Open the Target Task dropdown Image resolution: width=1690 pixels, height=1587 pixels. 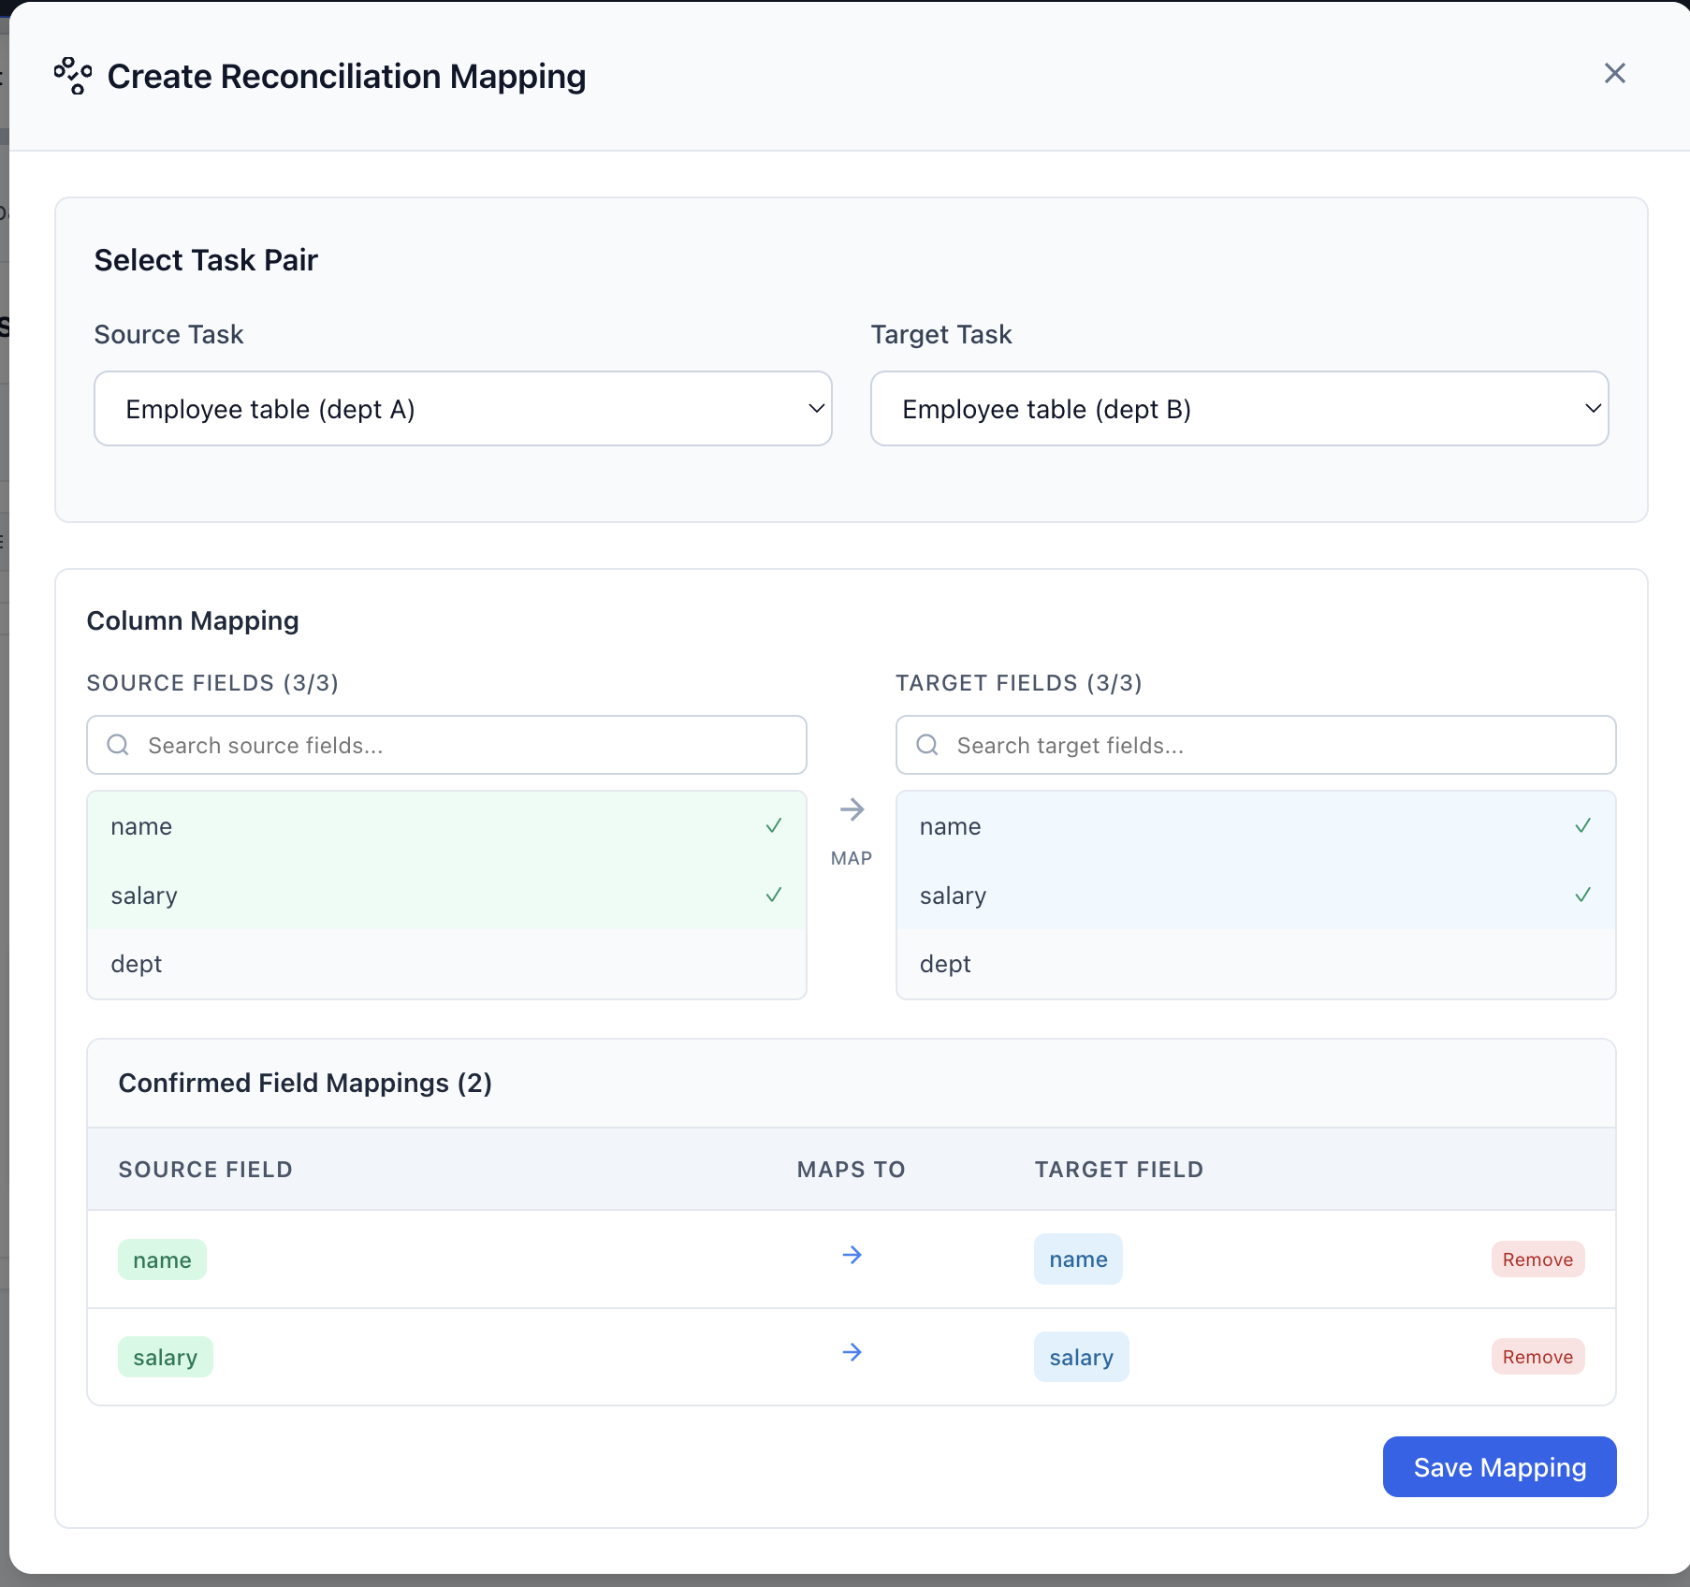point(1239,409)
